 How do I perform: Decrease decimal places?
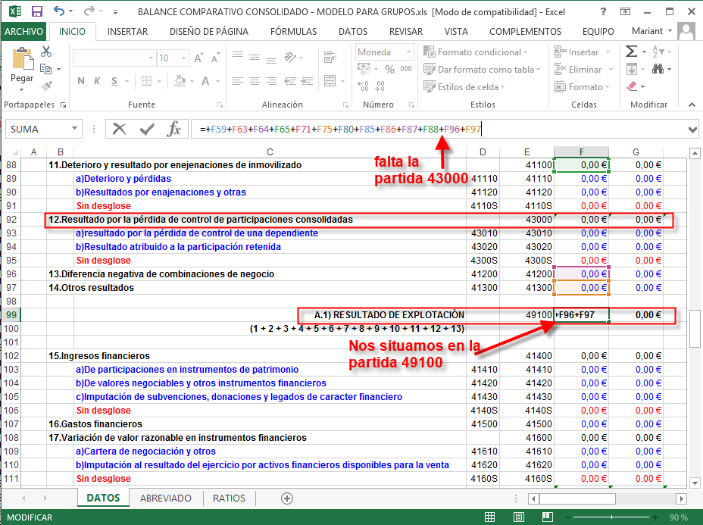(380, 86)
